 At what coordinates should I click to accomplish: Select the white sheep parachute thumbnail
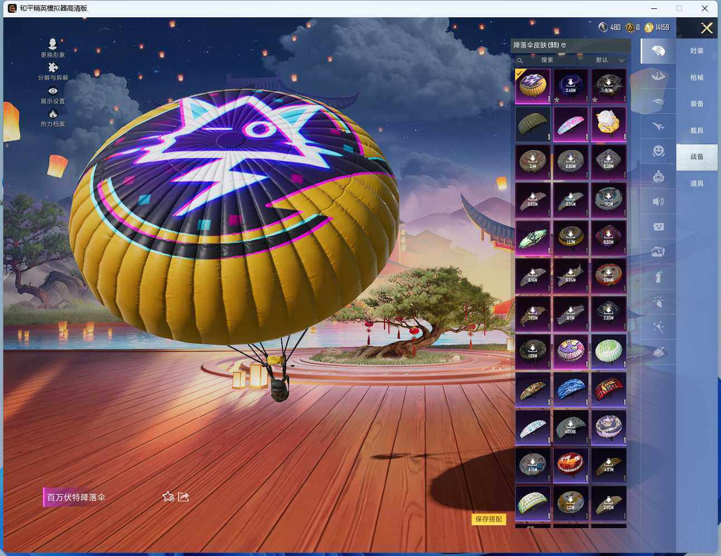pos(609,124)
